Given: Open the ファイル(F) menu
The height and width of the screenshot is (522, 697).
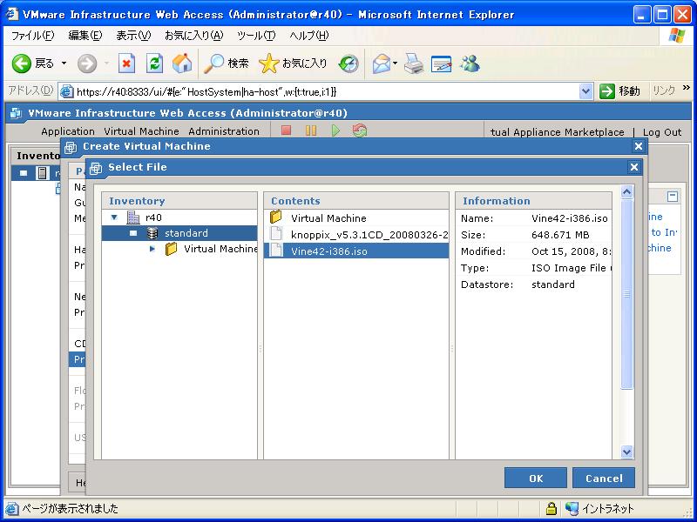Looking at the screenshot, I should (x=32, y=36).
